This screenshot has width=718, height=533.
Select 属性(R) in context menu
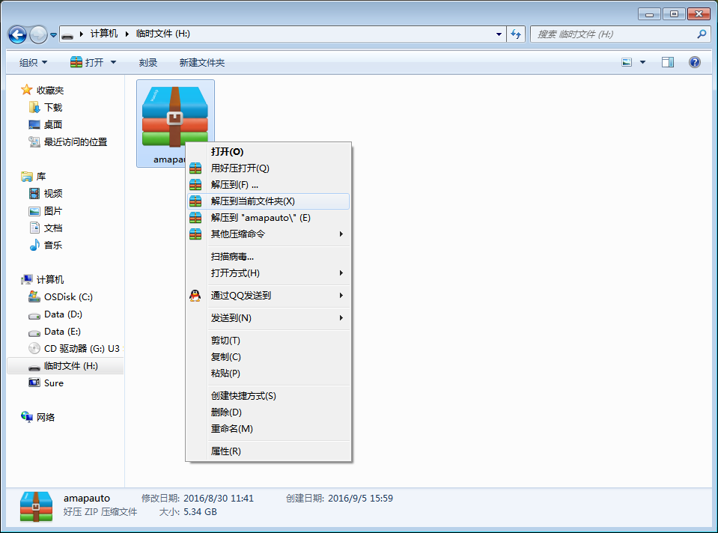click(226, 451)
